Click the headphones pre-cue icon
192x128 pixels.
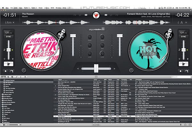185,125
